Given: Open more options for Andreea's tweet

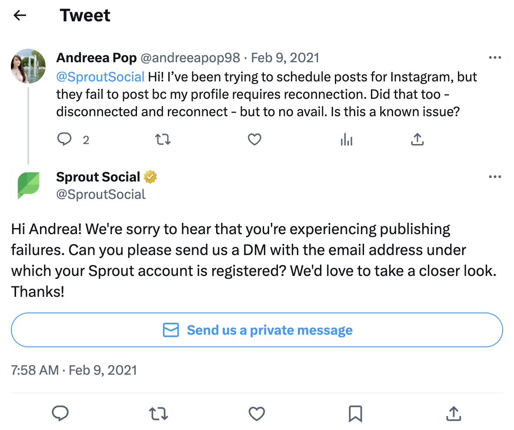Looking at the screenshot, I should pos(495,58).
